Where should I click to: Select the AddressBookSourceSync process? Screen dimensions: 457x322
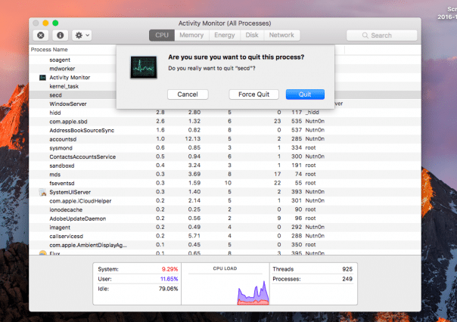point(82,131)
